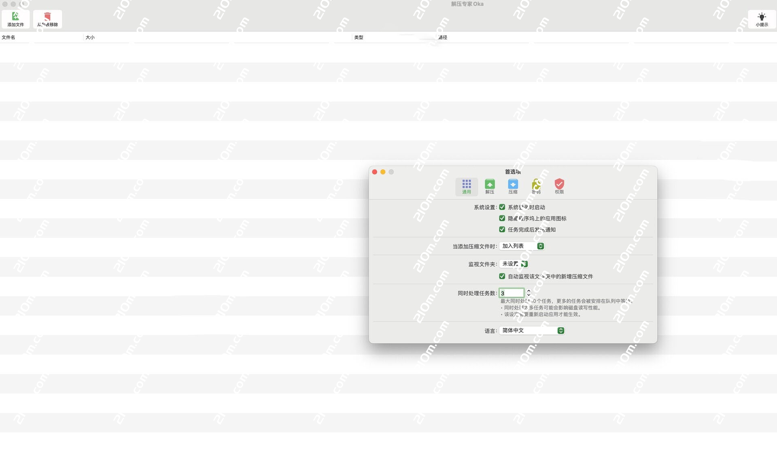Viewport: 777px width, 449px height.
Task: Click the 从列表移除 toolbar icon
Action: (x=47, y=19)
